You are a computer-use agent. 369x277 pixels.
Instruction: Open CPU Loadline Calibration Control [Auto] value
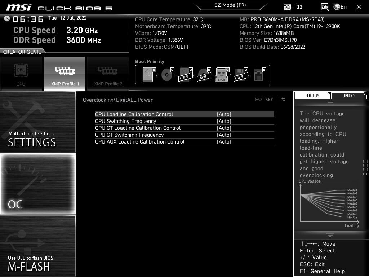pyautogui.click(x=224, y=114)
